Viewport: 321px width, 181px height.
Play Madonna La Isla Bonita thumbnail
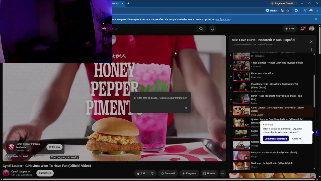pos(241,166)
